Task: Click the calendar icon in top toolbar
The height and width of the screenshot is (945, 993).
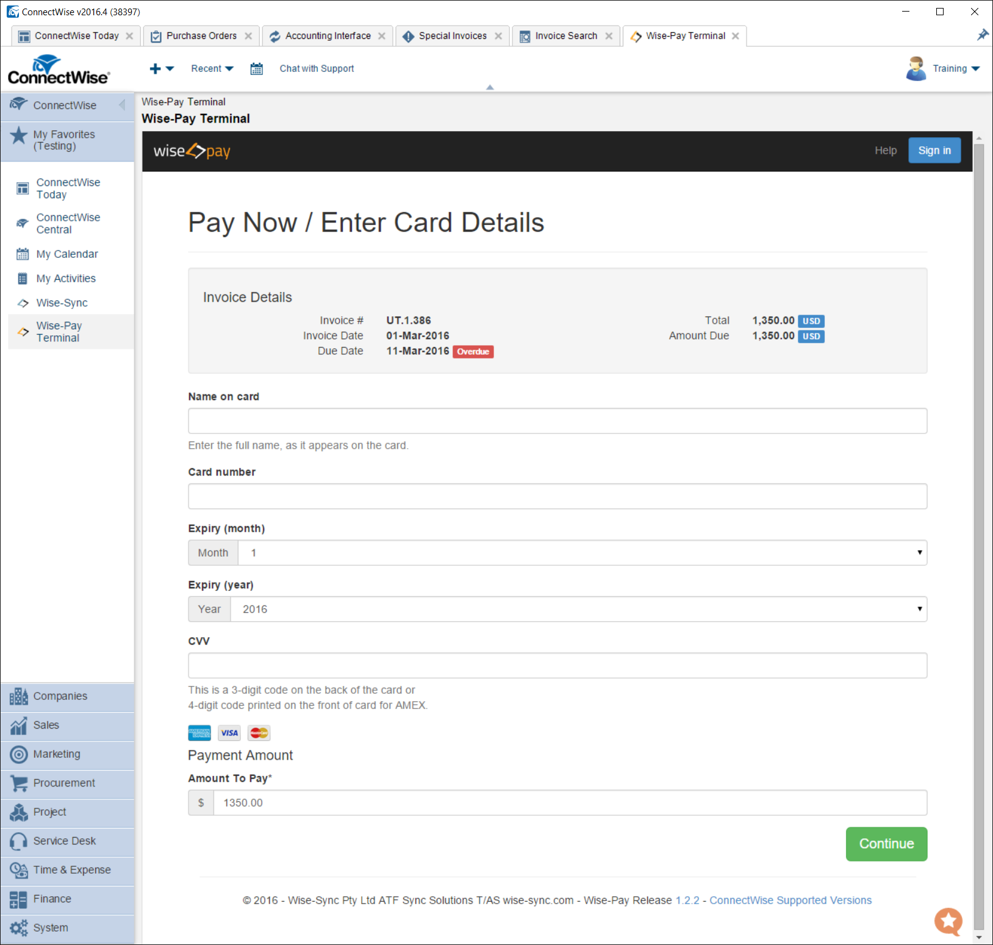Action: (257, 69)
